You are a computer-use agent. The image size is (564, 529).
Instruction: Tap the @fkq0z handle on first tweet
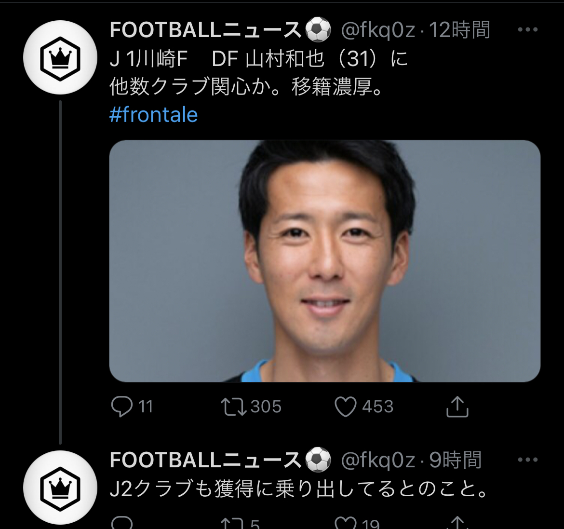tap(377, 30)
